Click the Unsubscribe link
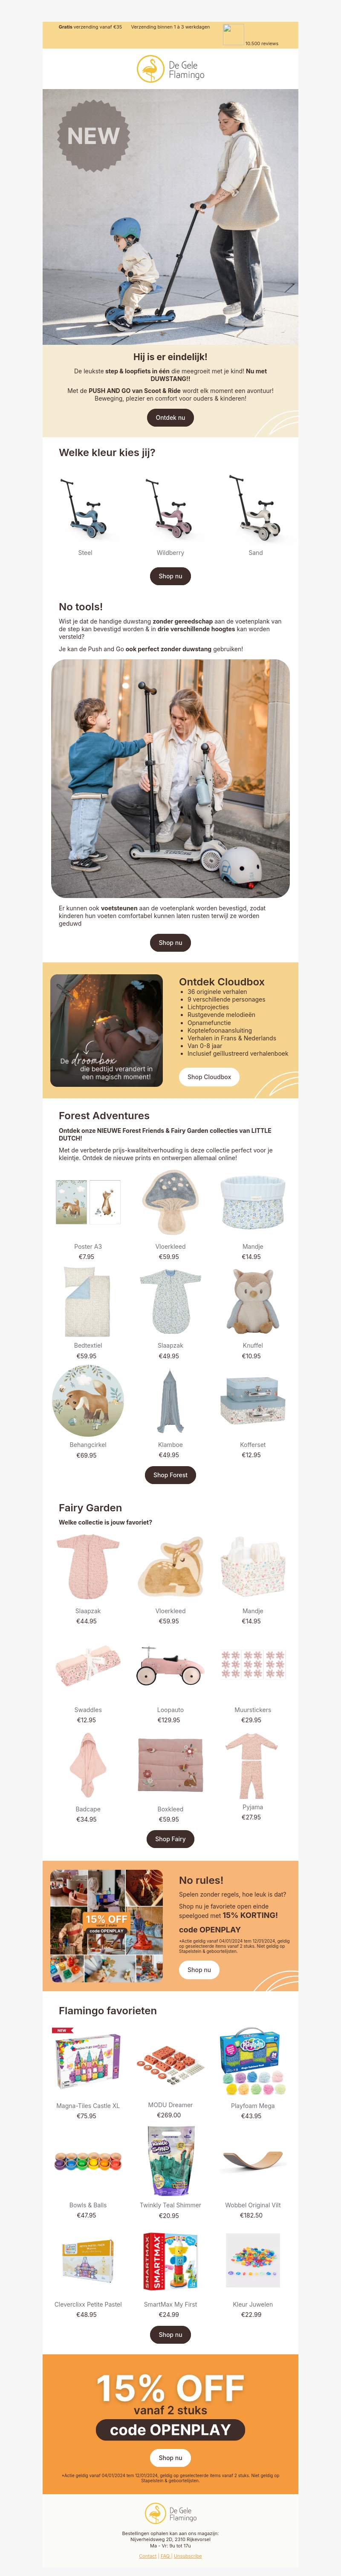Image resolution: width=341 pixels, height=2576 pixels. pos(188,2555)
